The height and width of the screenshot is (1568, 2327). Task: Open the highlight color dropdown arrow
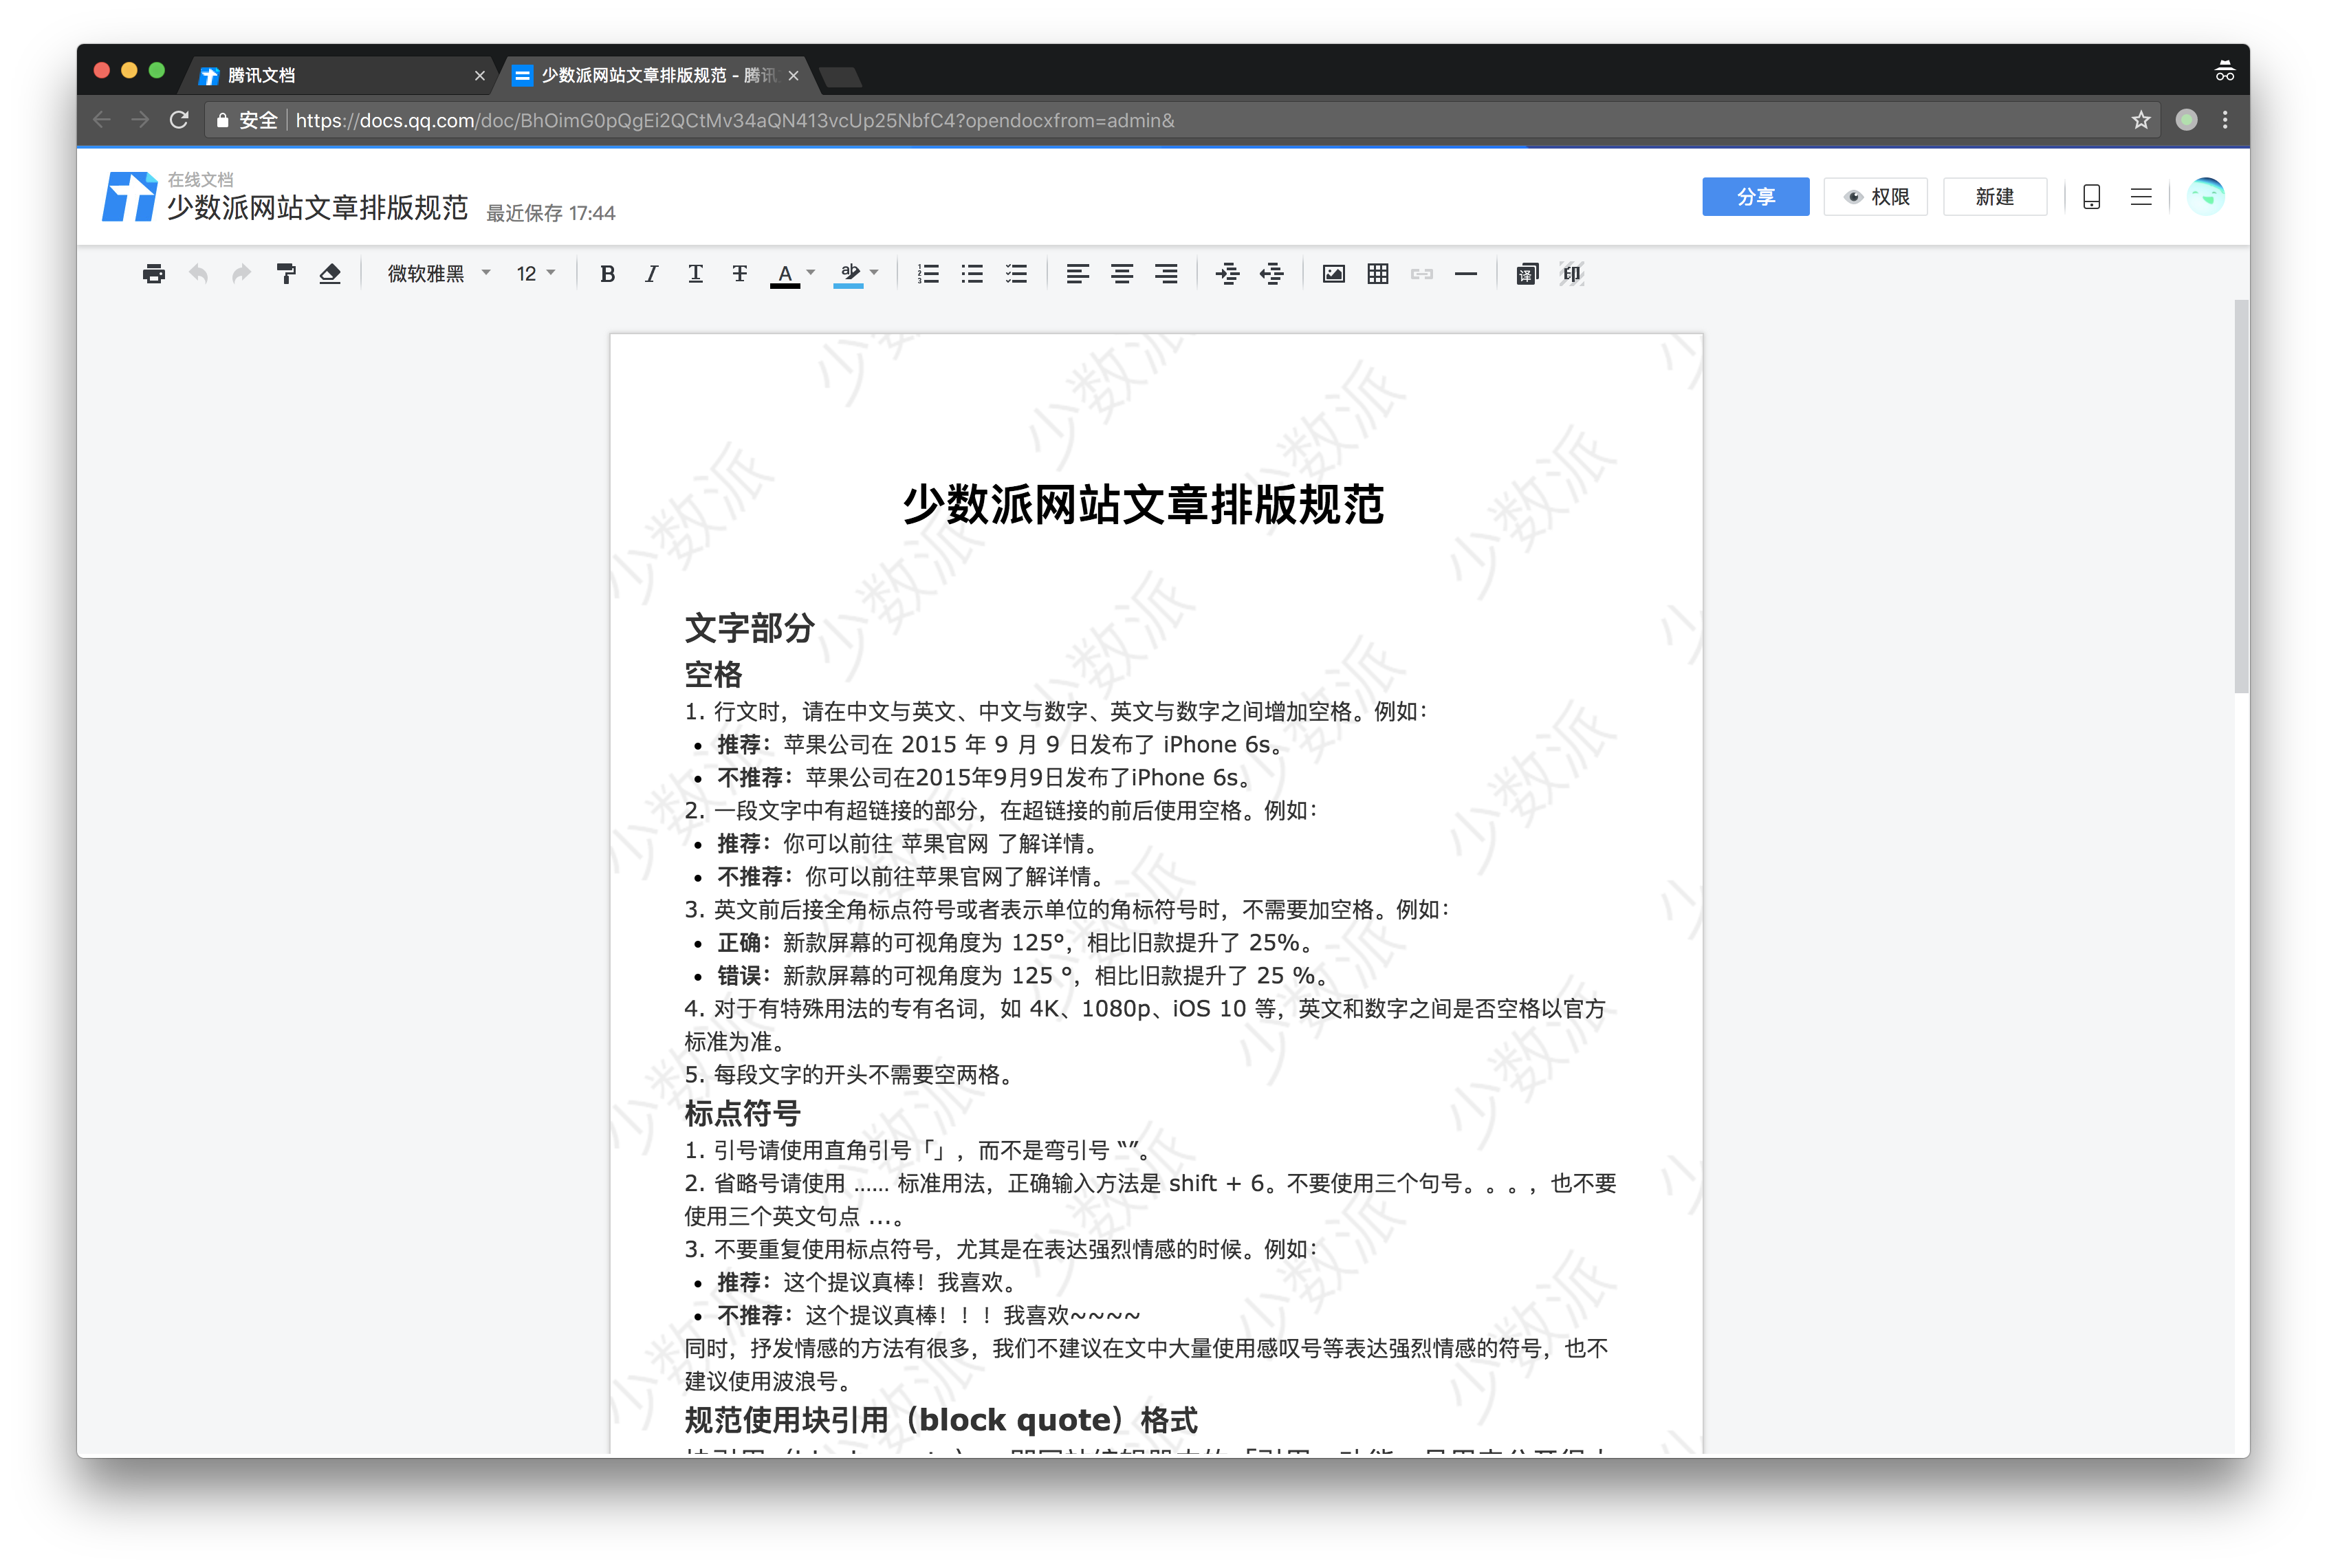875,273
